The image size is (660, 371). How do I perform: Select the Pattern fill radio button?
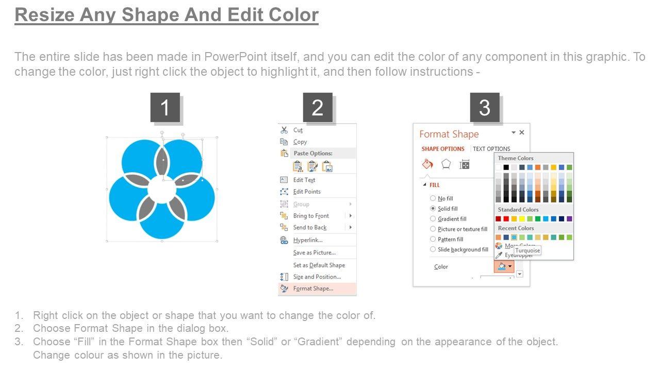[433, 239]
